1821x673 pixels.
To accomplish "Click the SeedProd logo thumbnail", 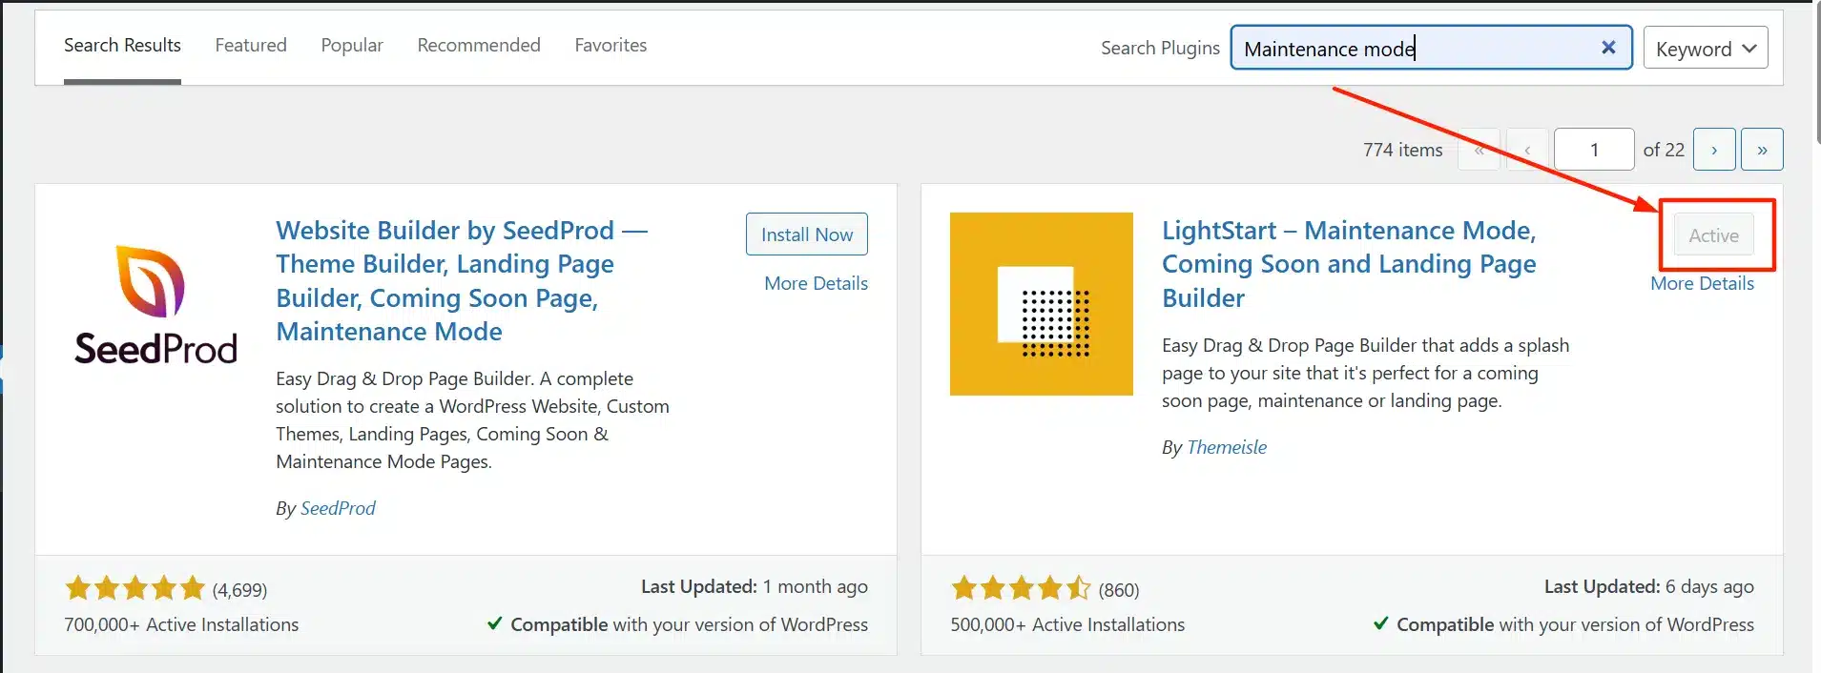I will (155, 304).
